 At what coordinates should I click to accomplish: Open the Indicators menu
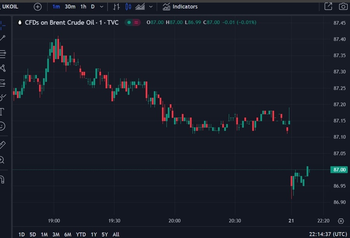click(183, 7)
